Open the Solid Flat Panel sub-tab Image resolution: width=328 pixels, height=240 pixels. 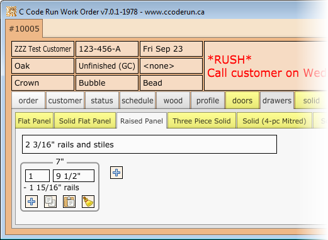pyautogui.click(x=85, y=121)
